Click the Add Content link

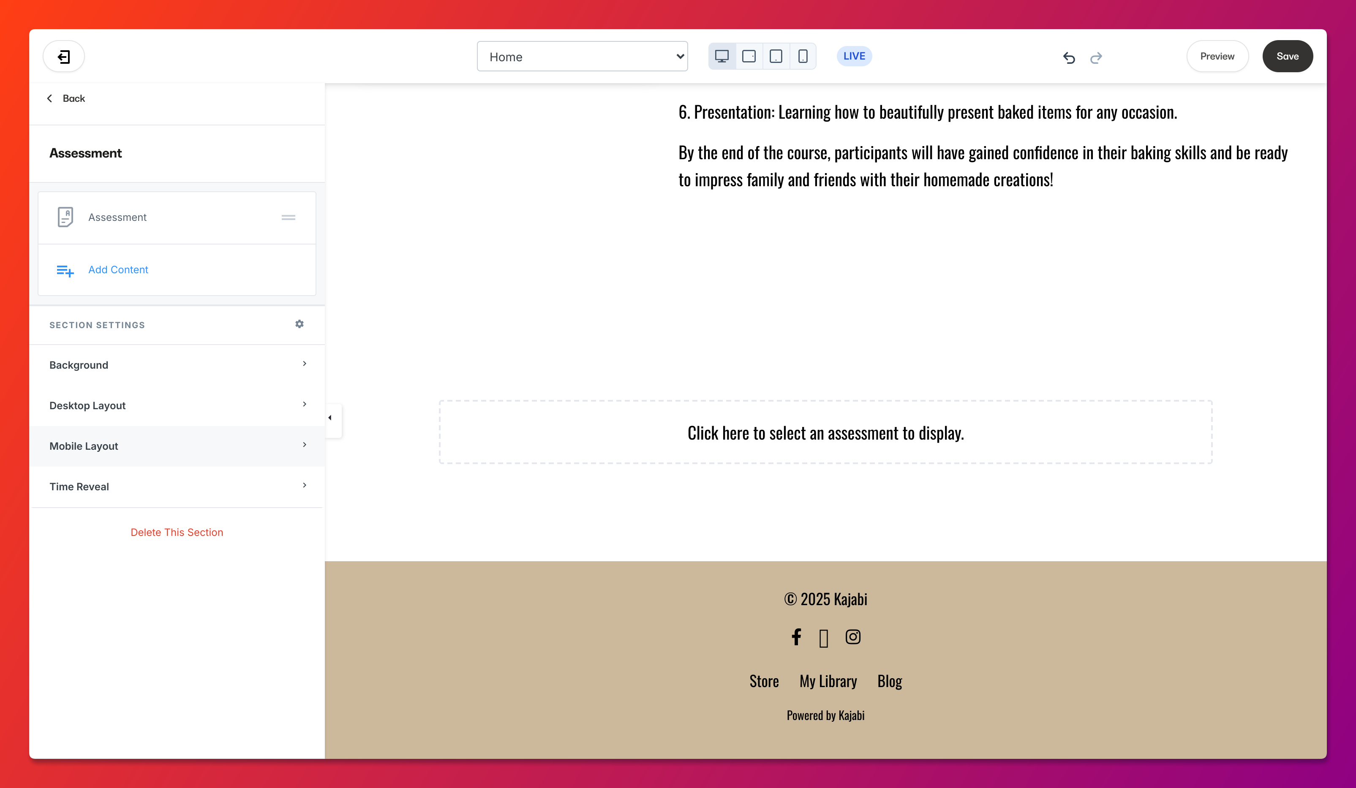point(118,269)
